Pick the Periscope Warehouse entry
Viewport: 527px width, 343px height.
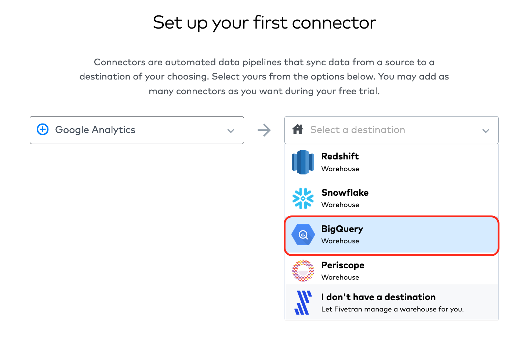coord(392,270)
